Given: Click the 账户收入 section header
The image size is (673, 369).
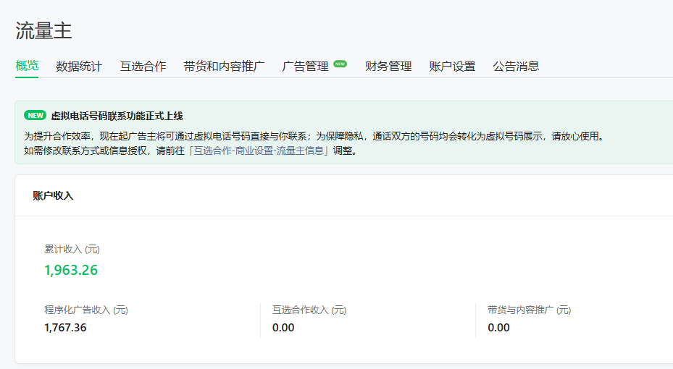Looking at the screenshot, I should click(53, 195).
